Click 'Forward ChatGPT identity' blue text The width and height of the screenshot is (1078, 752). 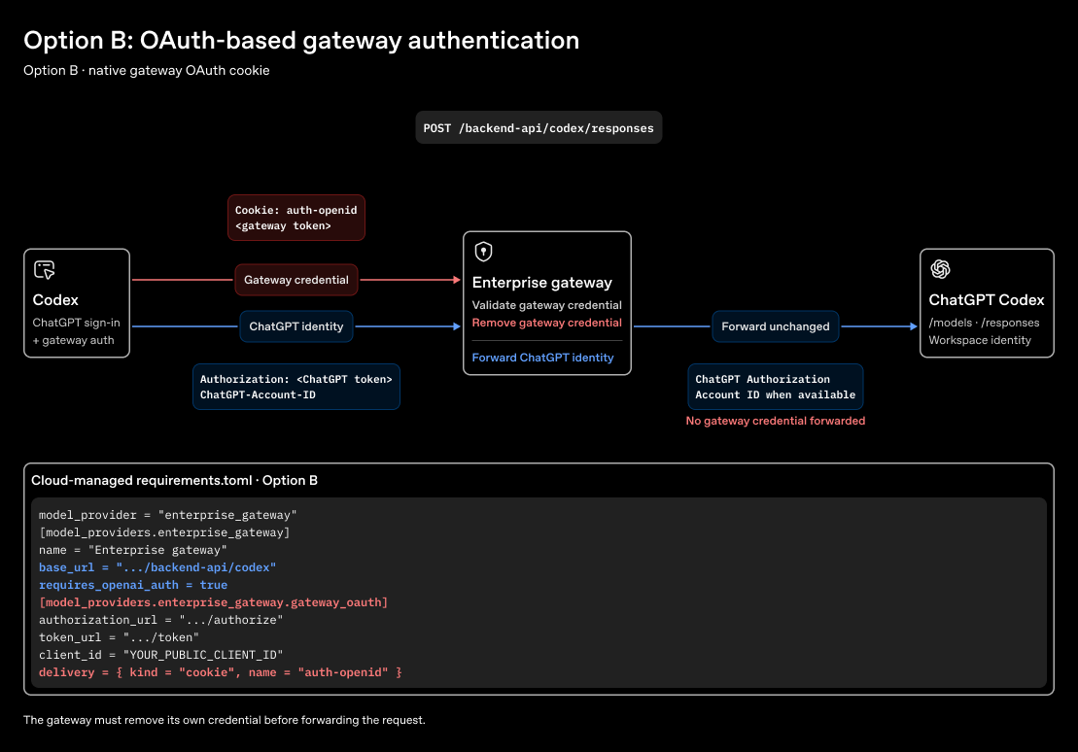click(x=542, y=358)
